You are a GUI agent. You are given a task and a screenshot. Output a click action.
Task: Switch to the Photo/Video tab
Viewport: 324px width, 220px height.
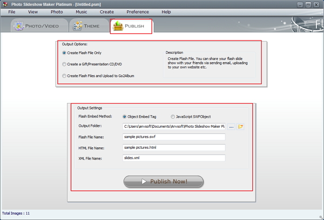(39, 26)
